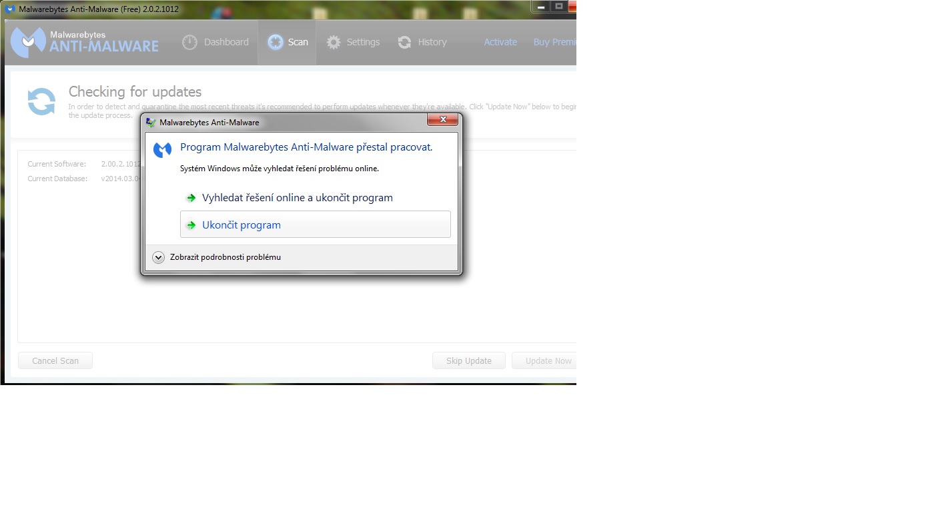Click the Activate link

pyautogui.click(x=500, y=42)
